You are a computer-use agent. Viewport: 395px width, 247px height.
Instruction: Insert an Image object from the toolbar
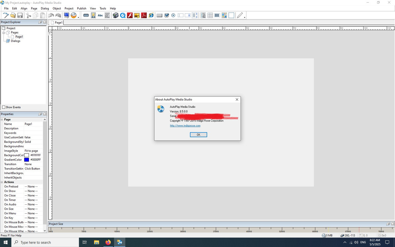pyautogui.click(x=93, y=15)
